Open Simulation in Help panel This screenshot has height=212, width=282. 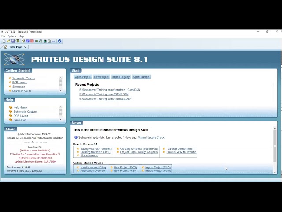(20, 120)
